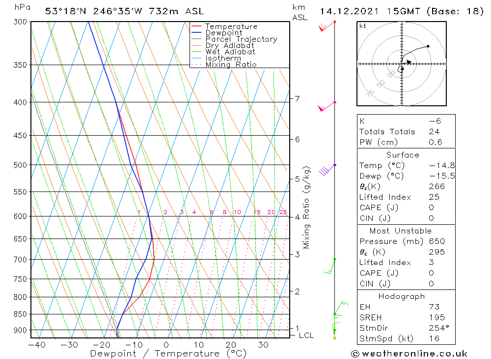The image size is (491, 359).
Task: Click the hodograph storm motion arrow
Action: (409, 62)
